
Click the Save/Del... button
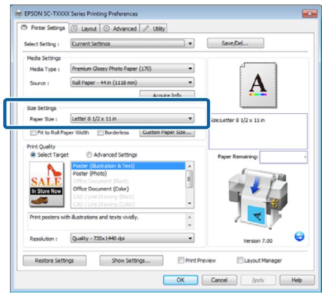[235, 43]
